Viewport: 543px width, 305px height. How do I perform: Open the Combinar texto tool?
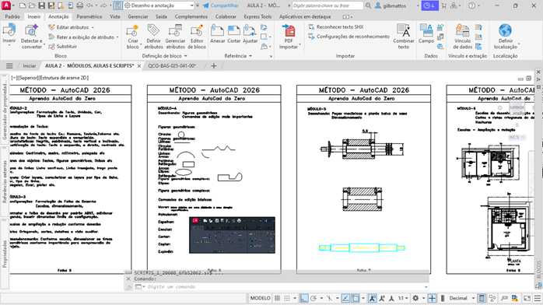pos(404,37)
